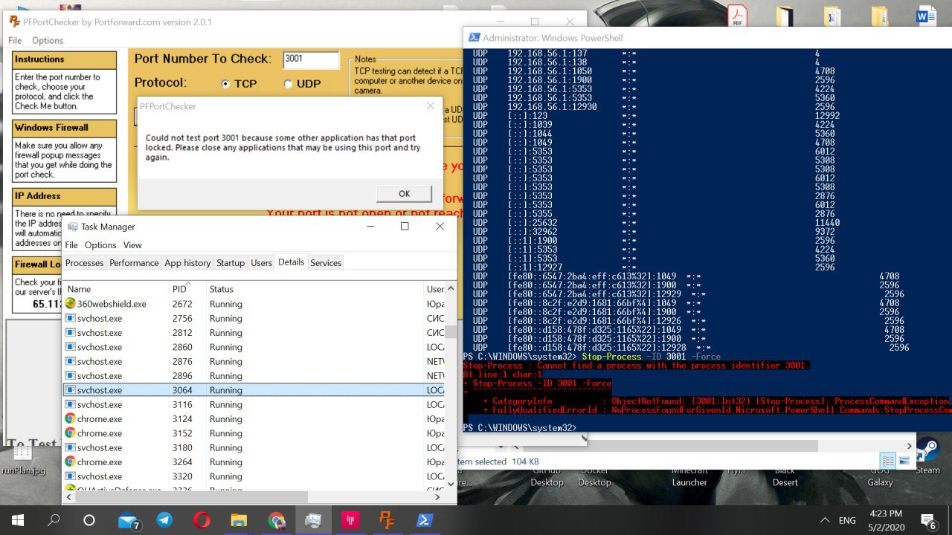
Task: Switch to the Services tab
Action: 326,263
